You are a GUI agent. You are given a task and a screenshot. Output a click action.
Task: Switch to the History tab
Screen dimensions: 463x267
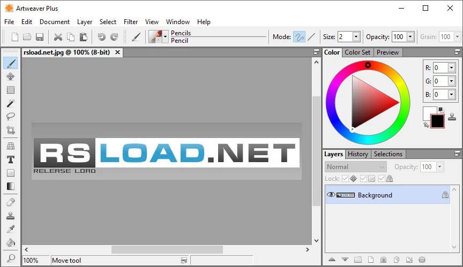tap(357, 154)
